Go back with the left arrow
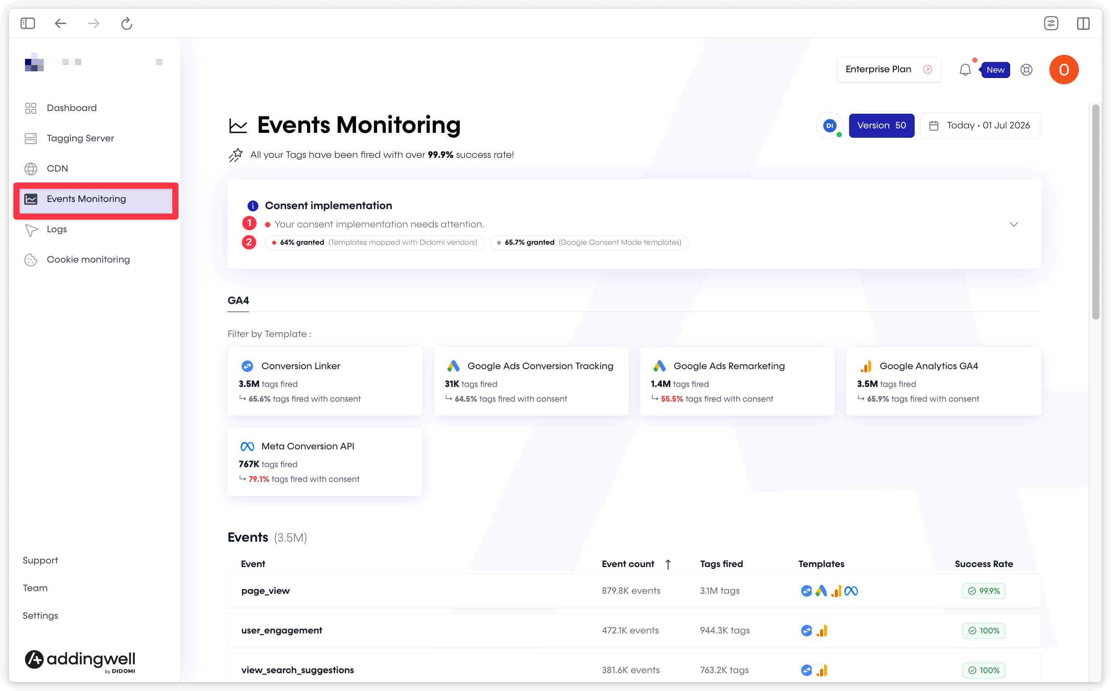This screenshot has width=1111, height=691. click(60, 23)
